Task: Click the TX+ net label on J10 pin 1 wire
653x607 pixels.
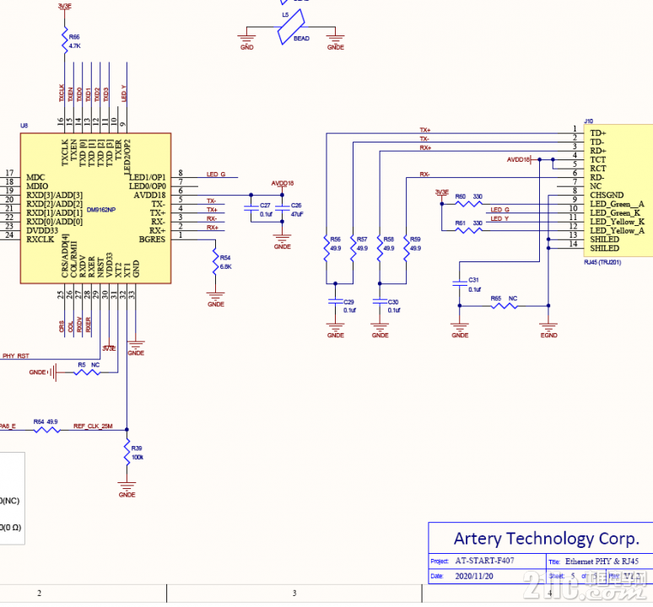Action: click(x=424, y=130)
